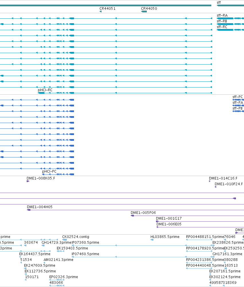244x287 pixels.
Task: Click the EK164437.5prime label
Action: pyautogui.click(x=35, y=254)
